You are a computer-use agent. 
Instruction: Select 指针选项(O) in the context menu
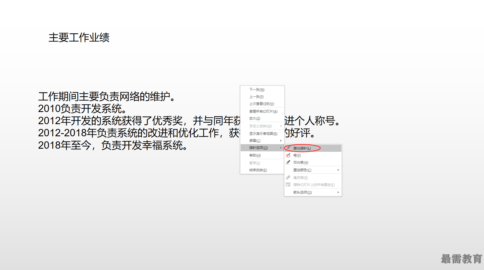tap(262, 148)
